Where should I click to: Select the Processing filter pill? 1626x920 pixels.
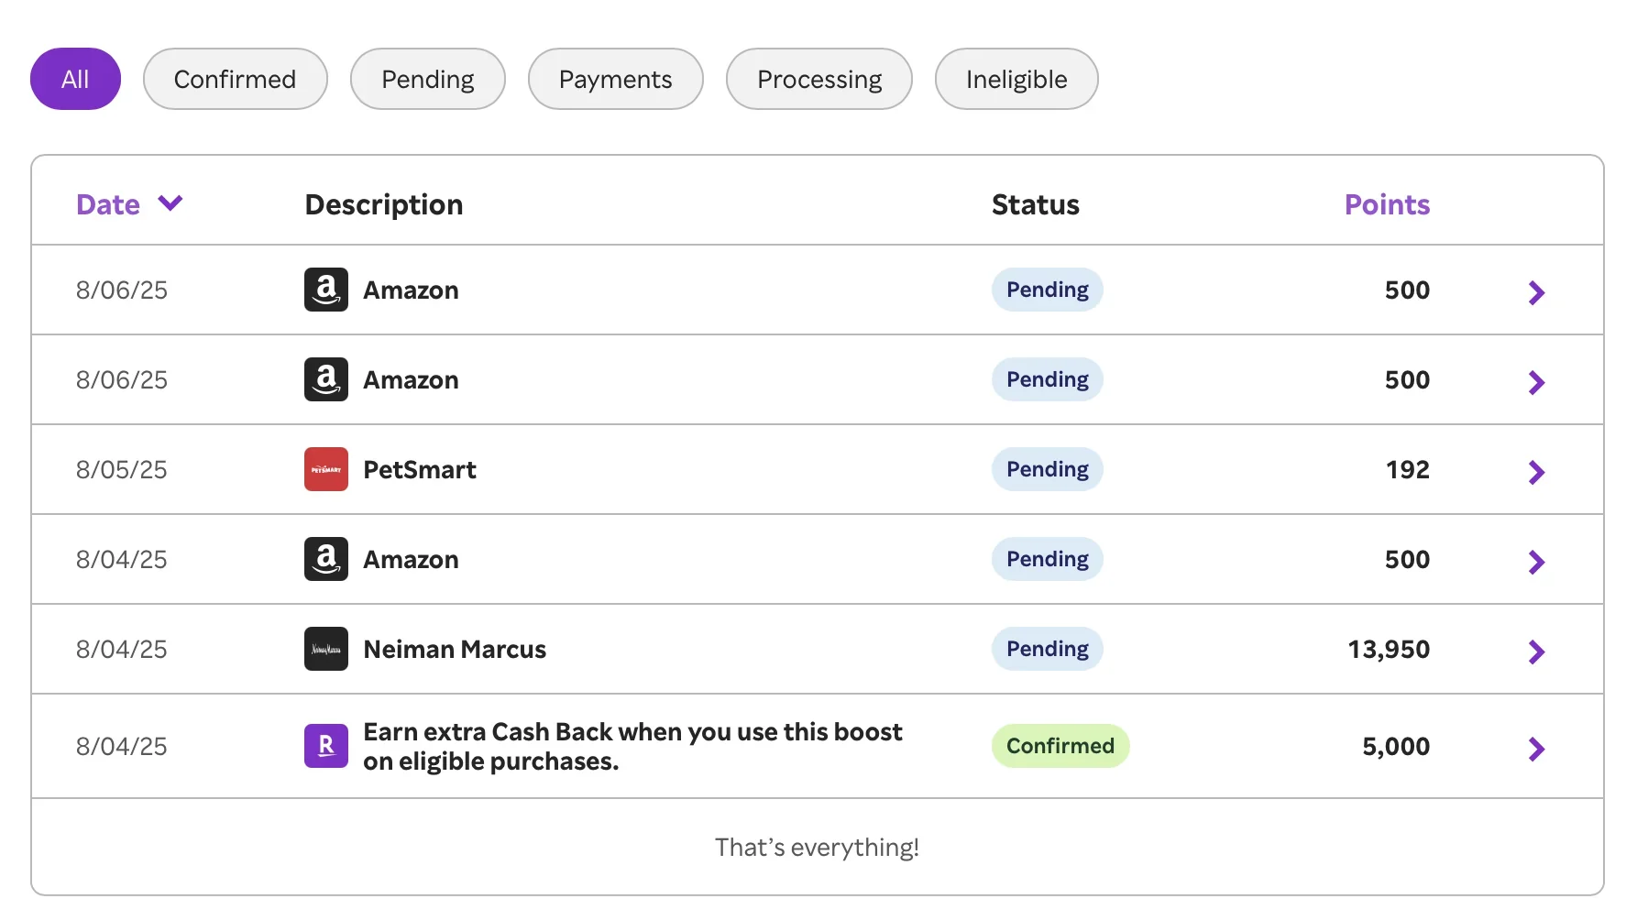pyautogui.click(x=818, y=79)
